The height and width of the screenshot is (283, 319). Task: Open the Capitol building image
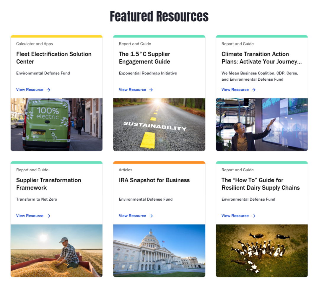159,251
